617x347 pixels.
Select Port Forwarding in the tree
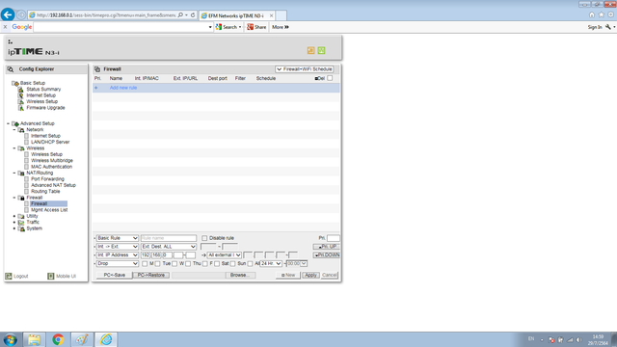coord(47,179)
